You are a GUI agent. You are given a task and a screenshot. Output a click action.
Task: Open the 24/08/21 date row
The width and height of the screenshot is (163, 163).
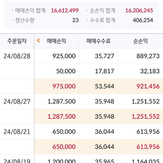point(17,132)
